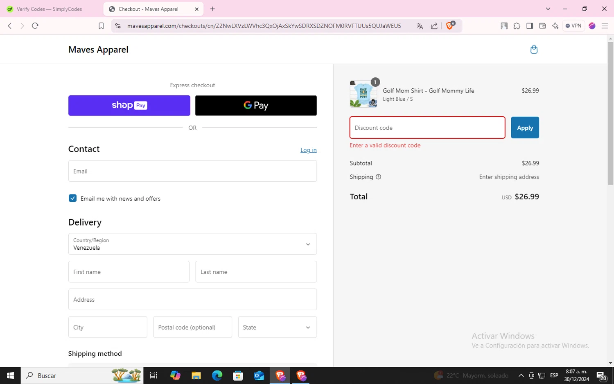Bookmark this page with the bookmark icon
Image resolution: width=614 pixels, height=384 pixels.
(x=101, y=26)
